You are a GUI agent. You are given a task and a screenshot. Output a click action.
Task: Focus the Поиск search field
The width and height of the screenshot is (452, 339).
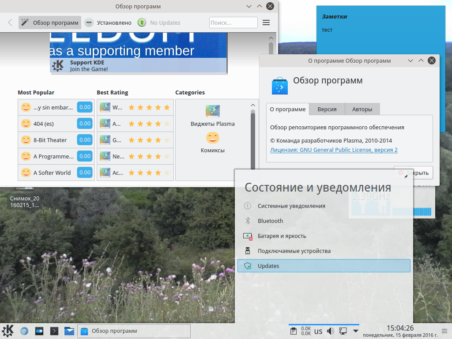point(233,23)
